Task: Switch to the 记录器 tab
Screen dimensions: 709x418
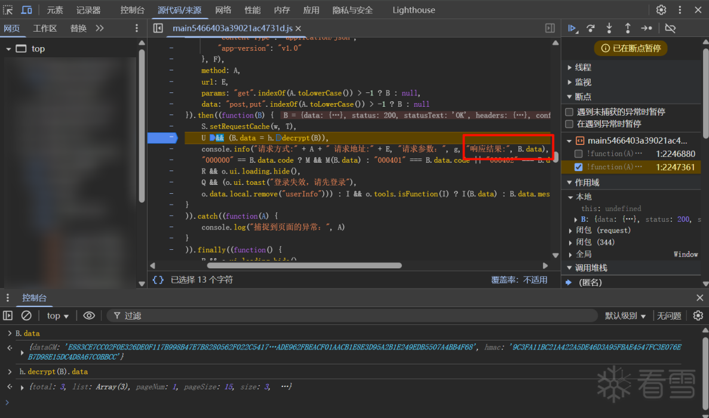Action: click(x=88, y=10)
